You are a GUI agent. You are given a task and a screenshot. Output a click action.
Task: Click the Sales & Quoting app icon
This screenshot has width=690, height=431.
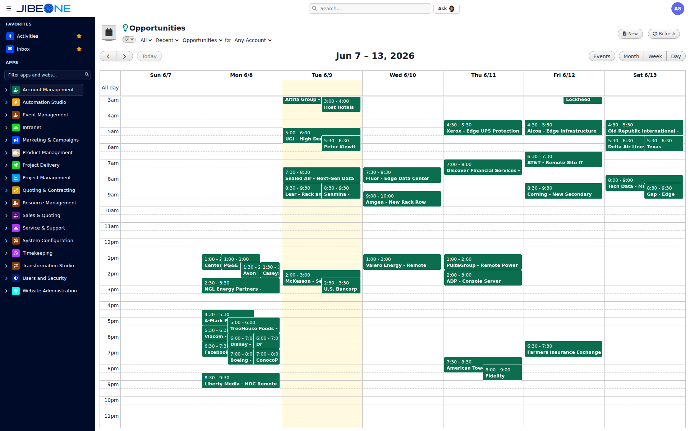[16, 215]
